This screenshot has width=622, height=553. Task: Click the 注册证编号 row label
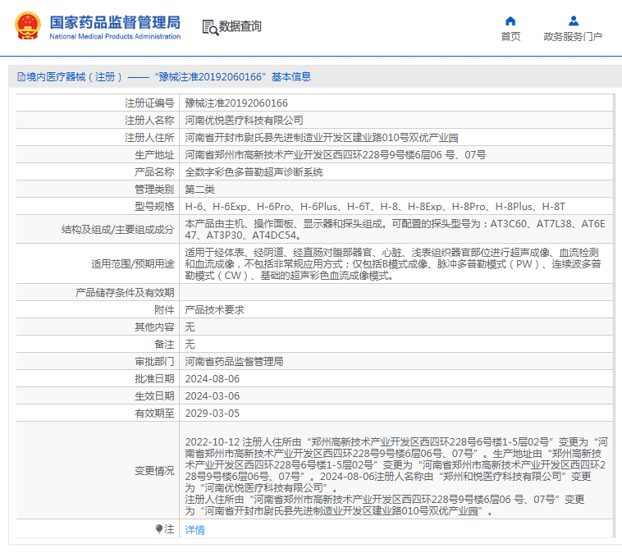149,103
